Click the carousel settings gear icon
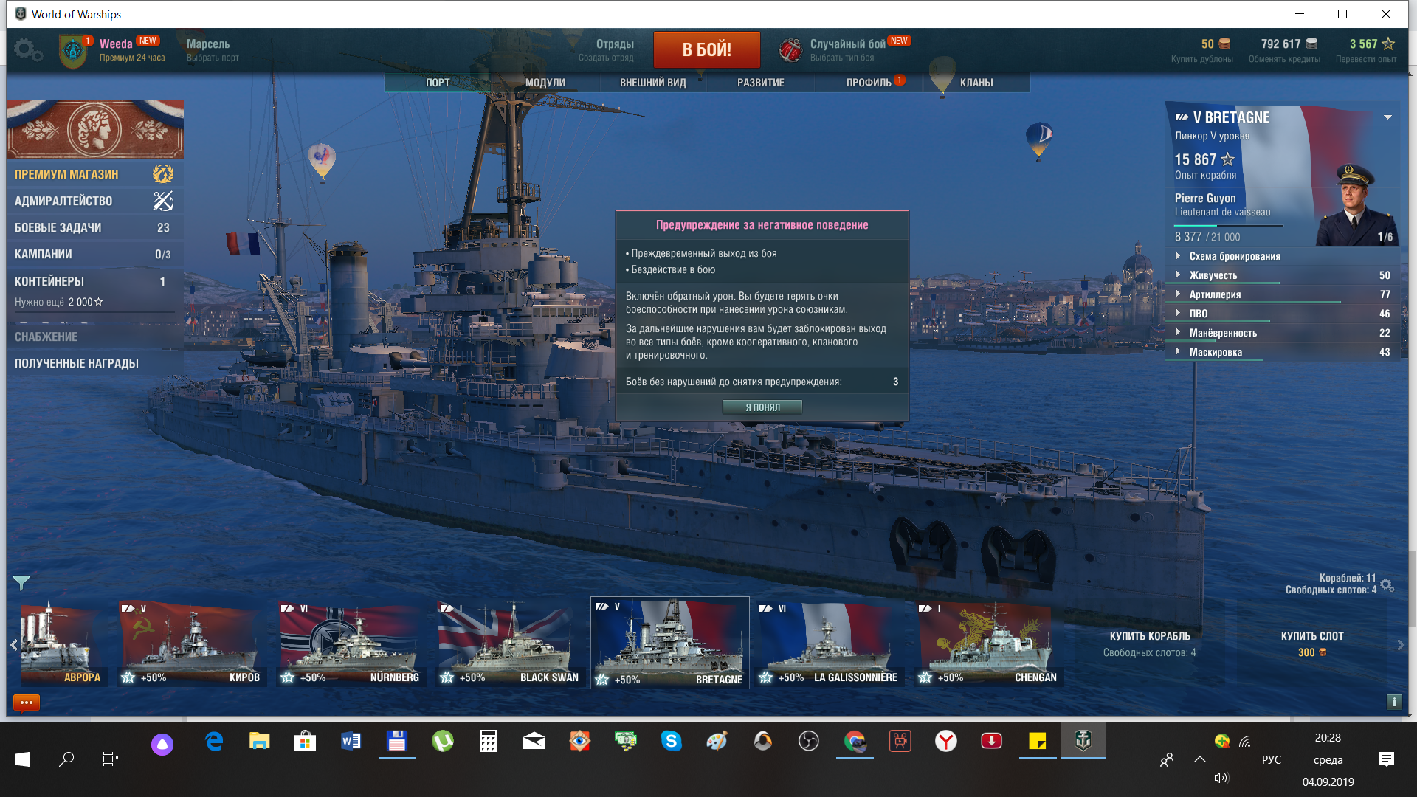Screen dimensions: 1417x797 pyautogui.click(x=1387, y=585)
